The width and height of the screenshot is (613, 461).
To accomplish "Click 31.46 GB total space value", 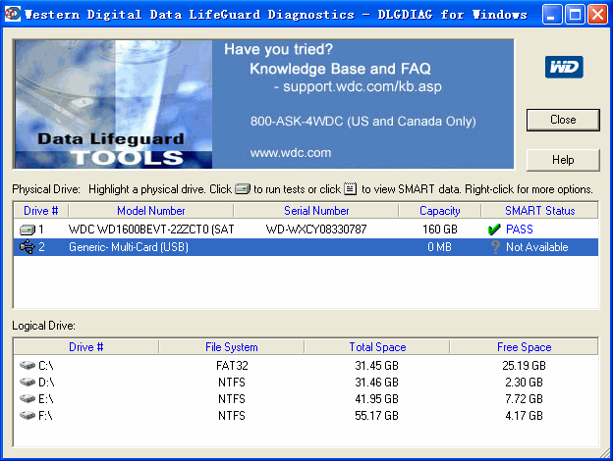I will (x=376, y=383).
